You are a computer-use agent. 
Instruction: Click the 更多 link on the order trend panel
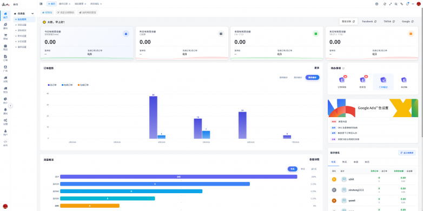(x=317, y=68)
